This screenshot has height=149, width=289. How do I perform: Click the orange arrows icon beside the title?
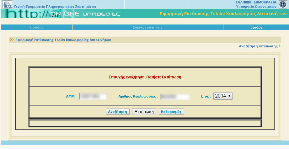(12, 40)
